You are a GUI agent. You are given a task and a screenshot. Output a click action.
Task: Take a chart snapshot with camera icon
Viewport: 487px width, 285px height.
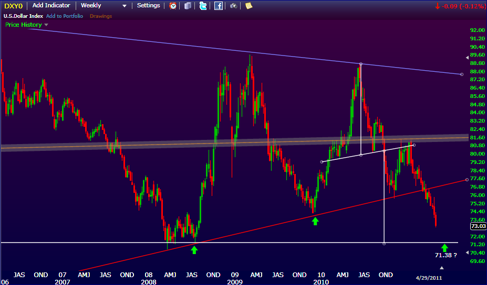pos(234,6)
